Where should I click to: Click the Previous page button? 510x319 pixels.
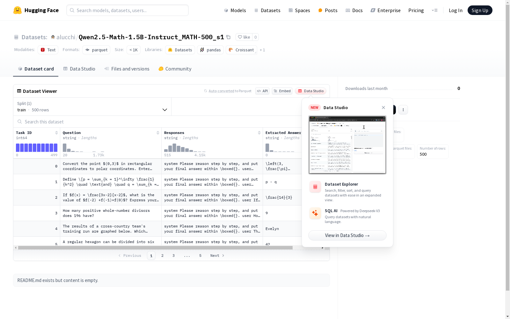coord(130,256)
